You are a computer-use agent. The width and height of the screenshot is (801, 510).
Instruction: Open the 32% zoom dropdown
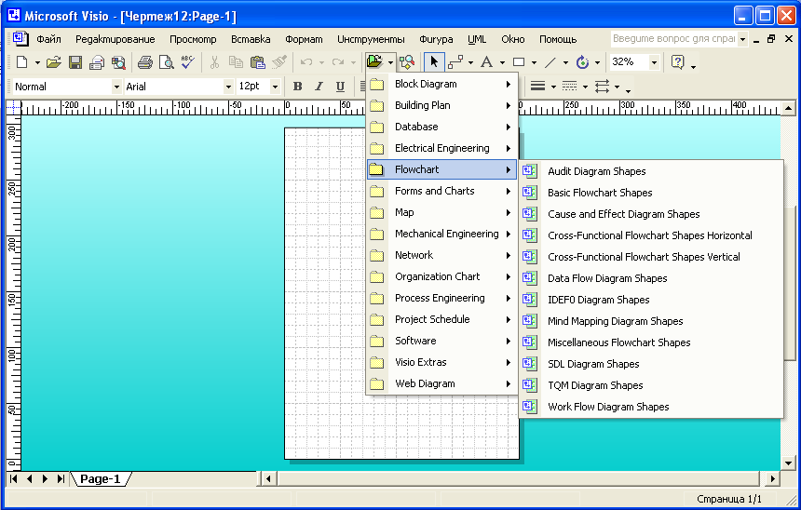tap(654, 62)
